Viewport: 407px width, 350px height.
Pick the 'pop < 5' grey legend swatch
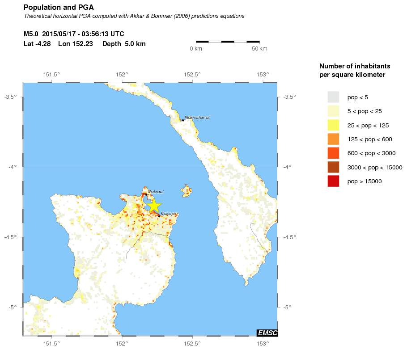pyautogui.click(x=333, y=97)
